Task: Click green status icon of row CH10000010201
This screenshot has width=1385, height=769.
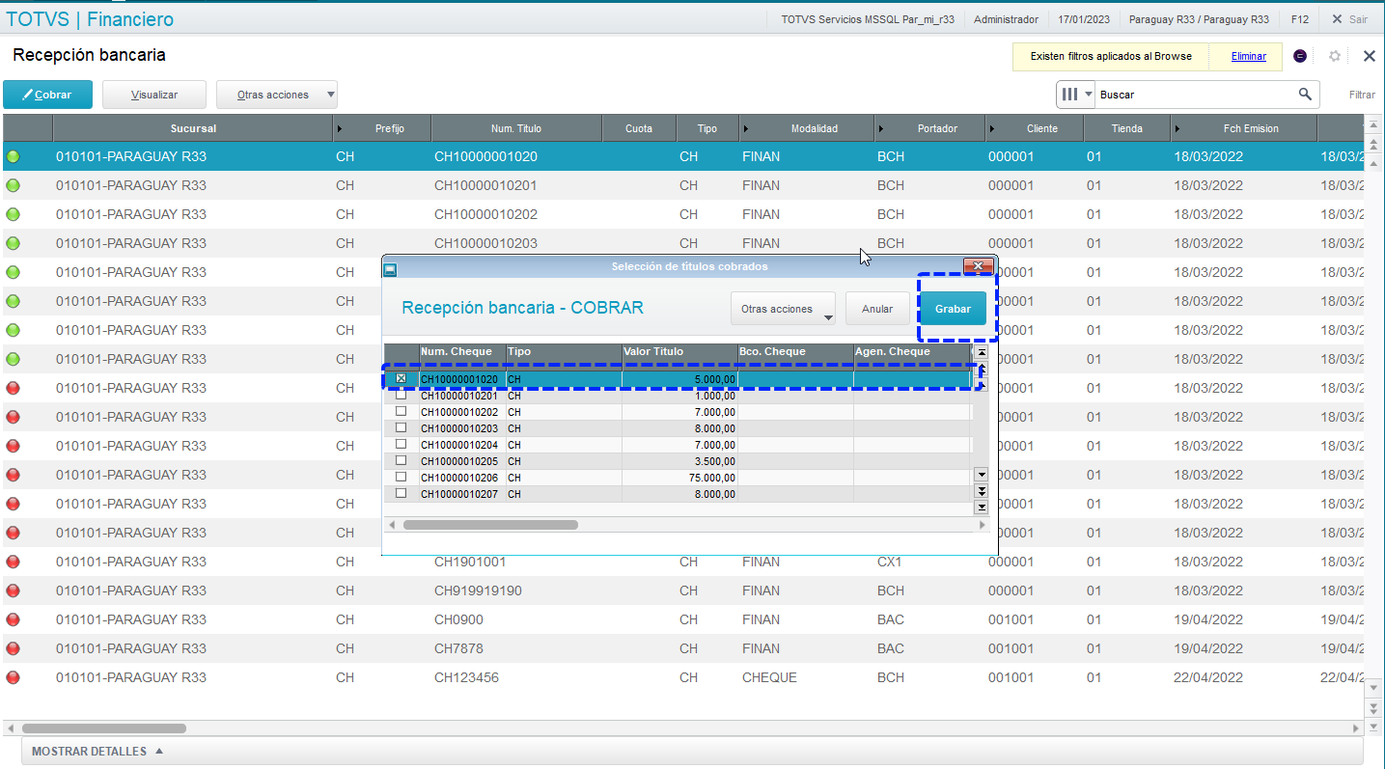Action: click(x=13, y=185)
